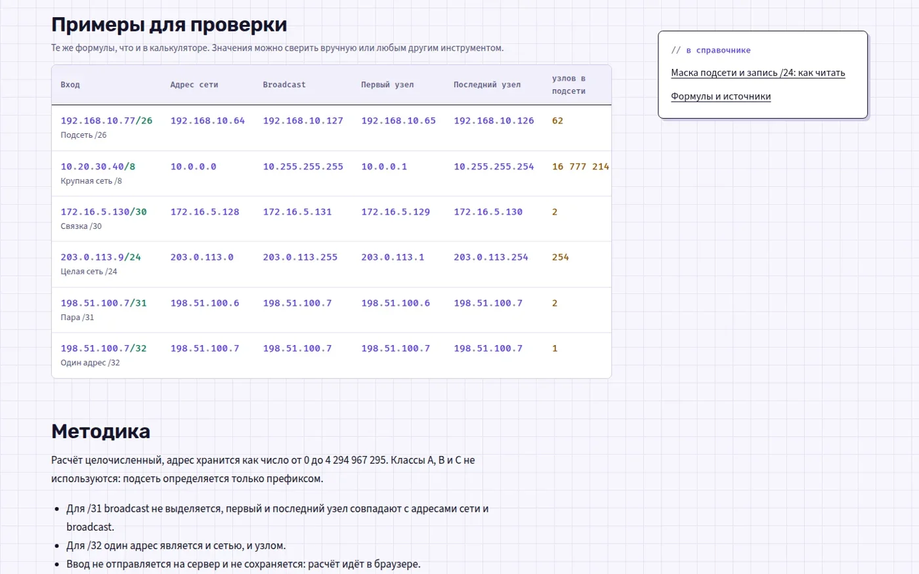Select first host 172.16.5.129
919x574 pixels.
(396, 212)
